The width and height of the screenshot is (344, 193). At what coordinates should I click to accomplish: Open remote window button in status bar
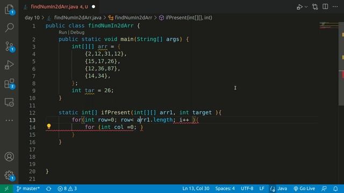coord(6,188)
